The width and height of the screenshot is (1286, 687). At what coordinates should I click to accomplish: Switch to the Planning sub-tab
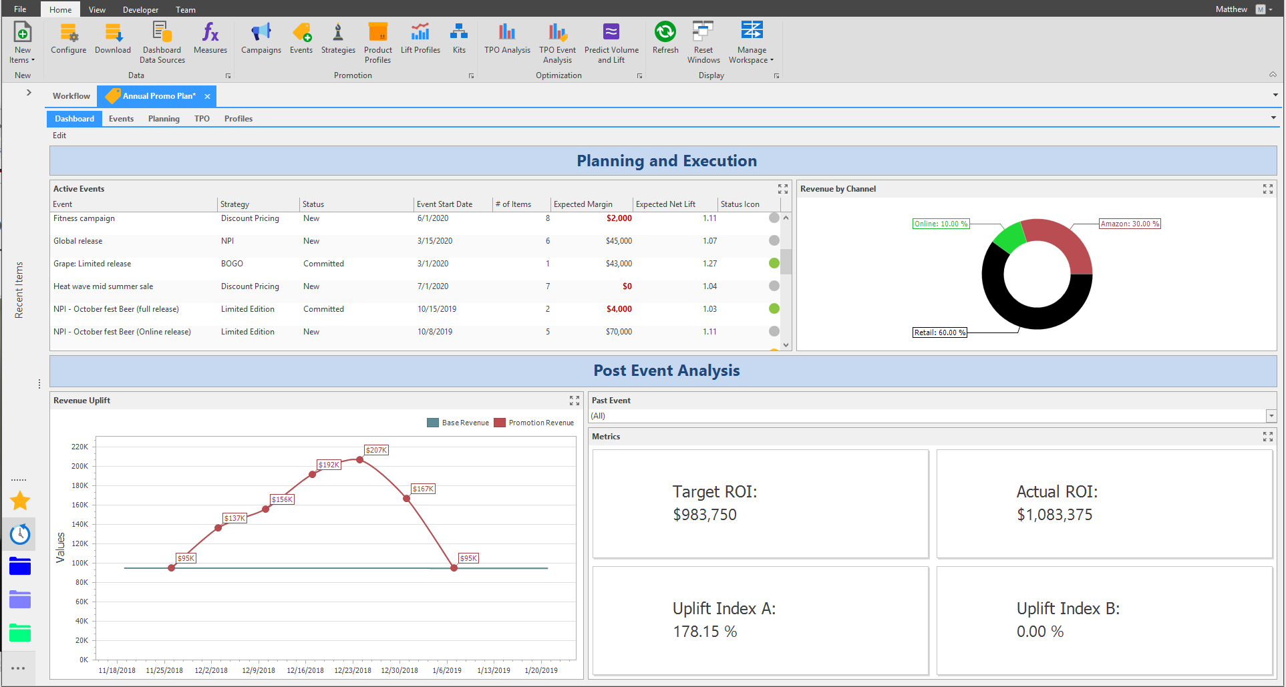pyautogui.click(x=164, y=119)
